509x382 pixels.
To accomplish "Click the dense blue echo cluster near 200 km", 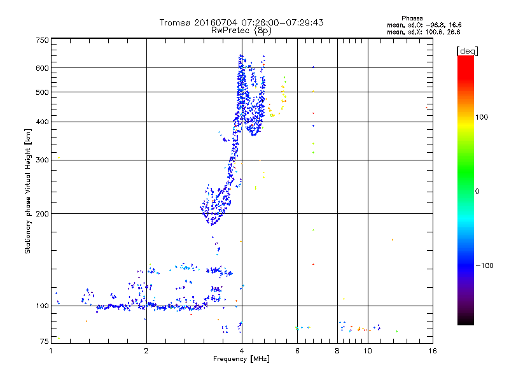I will (216, 204).
